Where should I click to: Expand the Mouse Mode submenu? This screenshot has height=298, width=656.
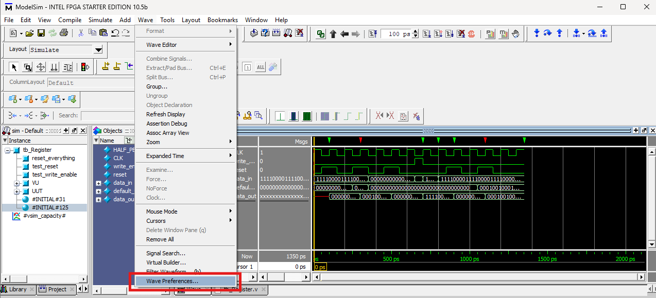coord(185,212)
